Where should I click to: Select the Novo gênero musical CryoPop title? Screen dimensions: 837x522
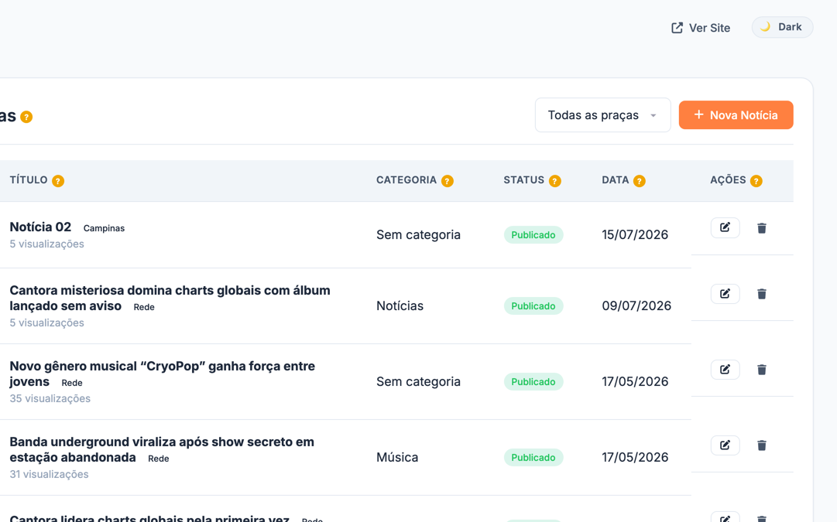(163, 374)
